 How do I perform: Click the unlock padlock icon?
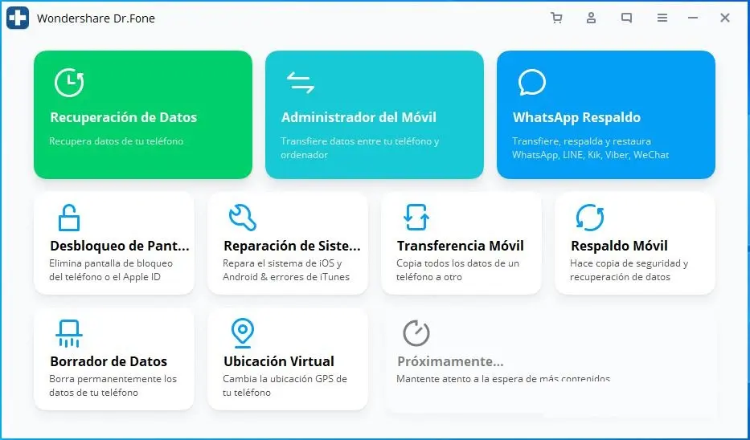coord(69,217)
